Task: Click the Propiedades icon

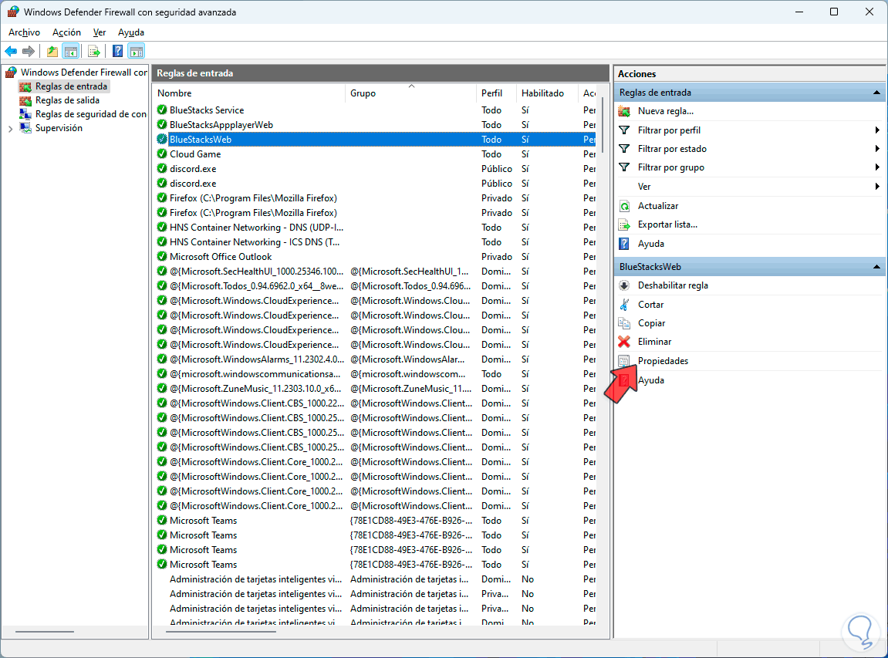Action: tap(624, 361)
